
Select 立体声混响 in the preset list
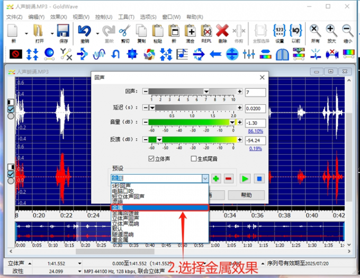(160, 223)
